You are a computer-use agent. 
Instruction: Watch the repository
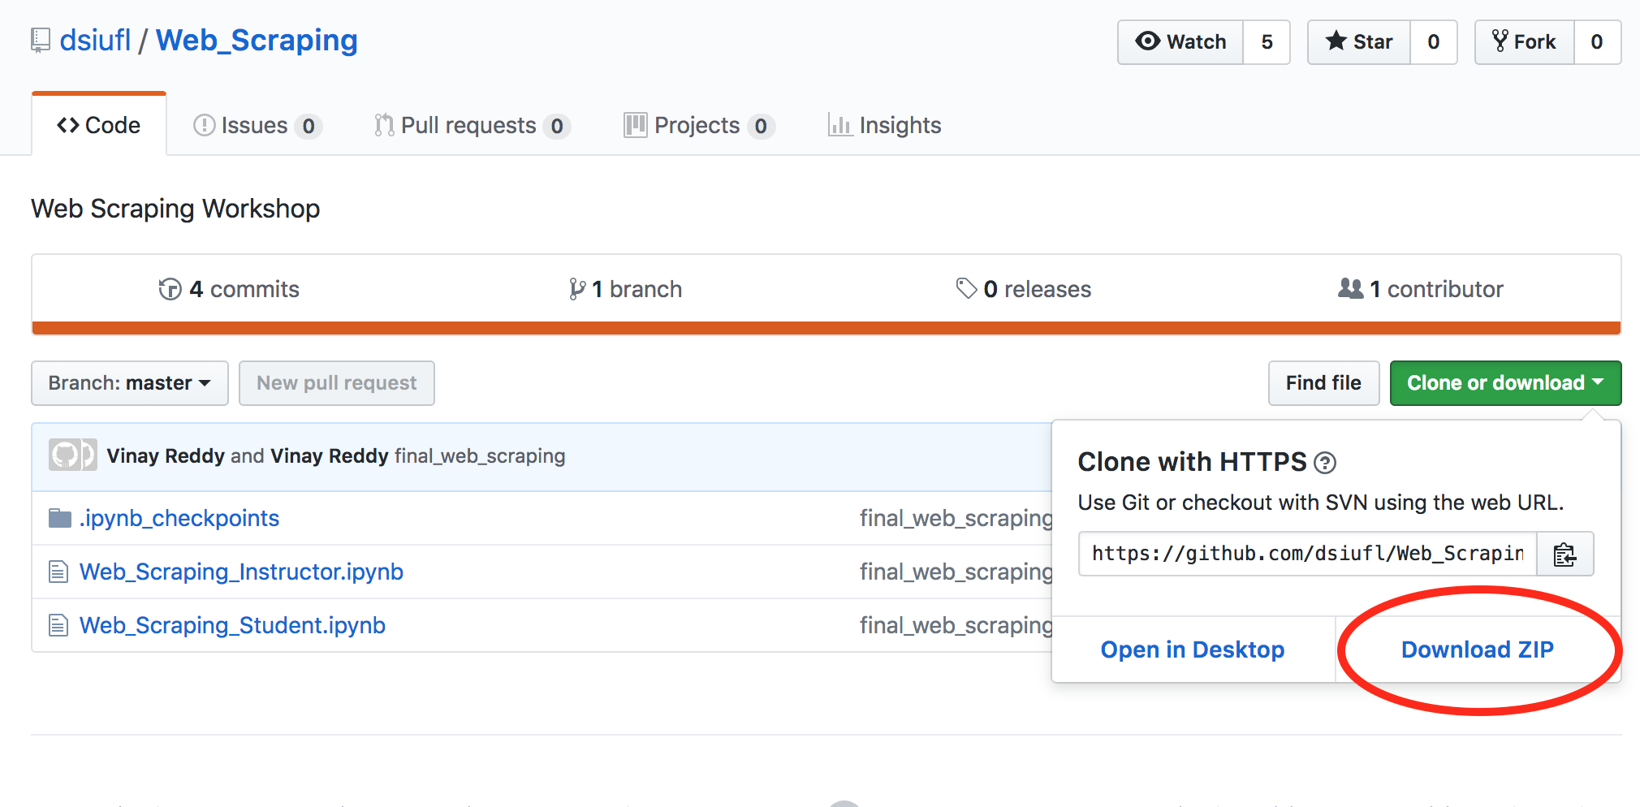point(1180,42)
